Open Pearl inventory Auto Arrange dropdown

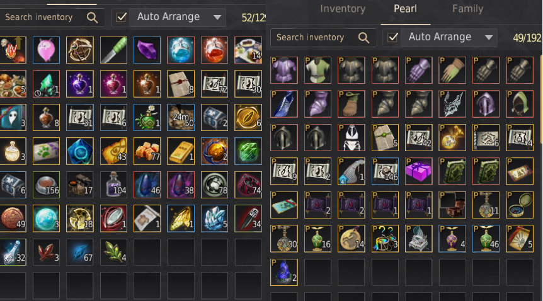coord(489,37)
